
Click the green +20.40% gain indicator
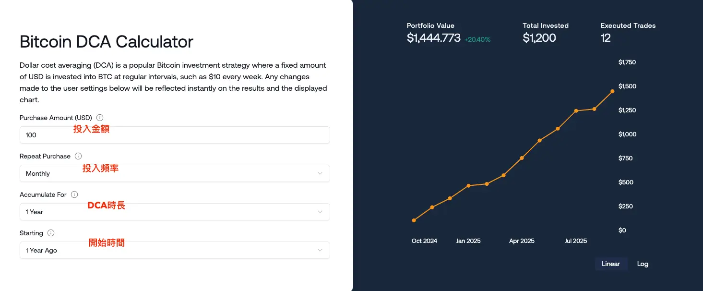pos(477,40)
